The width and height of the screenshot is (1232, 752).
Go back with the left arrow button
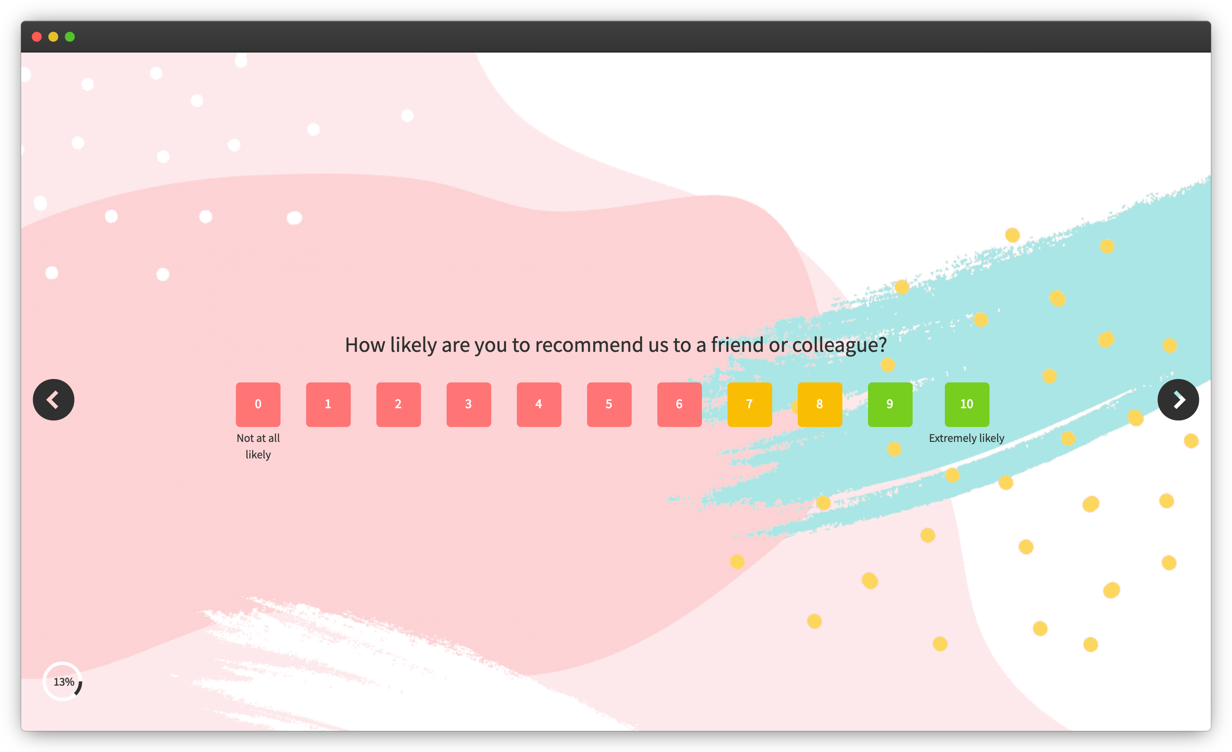pyautogui.click(x=53, y=400)
